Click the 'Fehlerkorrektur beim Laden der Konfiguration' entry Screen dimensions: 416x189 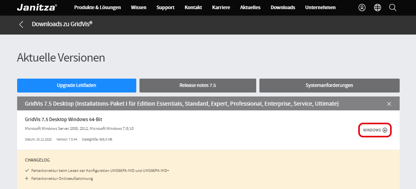point(100,171)
